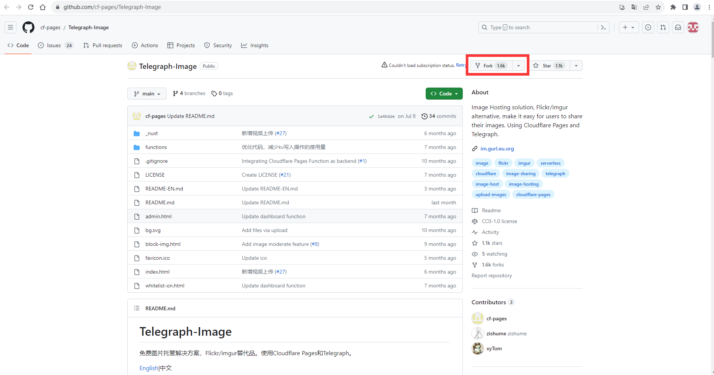Open the green Code dropdown

(x=444, y=94)
